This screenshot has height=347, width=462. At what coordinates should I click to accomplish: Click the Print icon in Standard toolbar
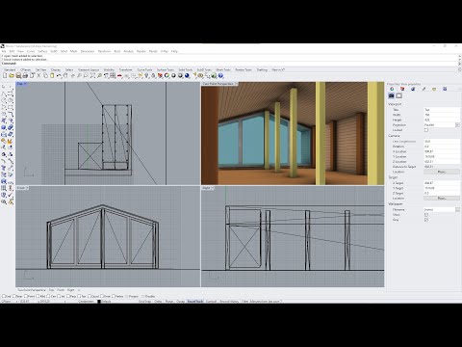[x=25, y=76]
